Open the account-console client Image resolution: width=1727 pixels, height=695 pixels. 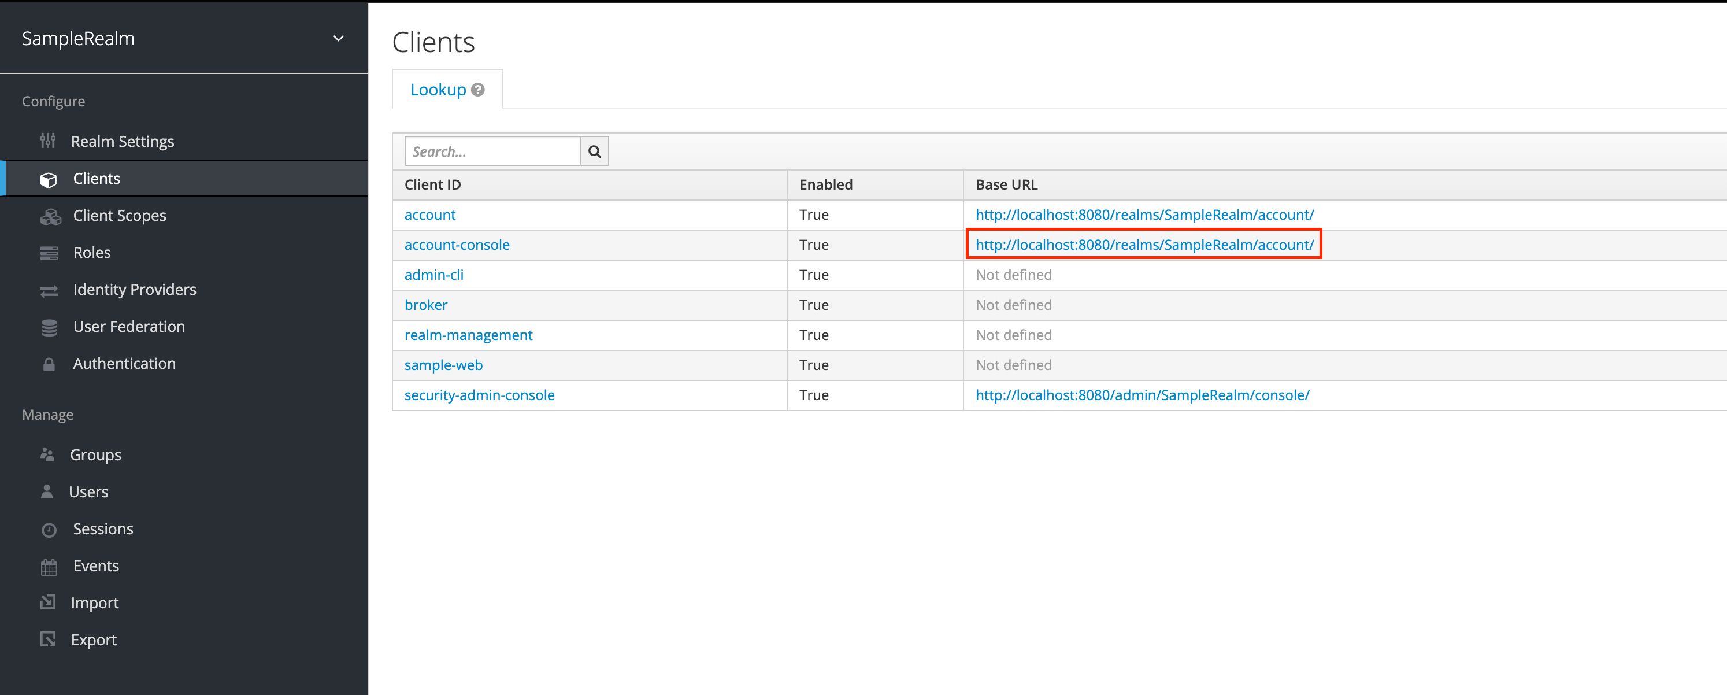click(x=457, y=244)
